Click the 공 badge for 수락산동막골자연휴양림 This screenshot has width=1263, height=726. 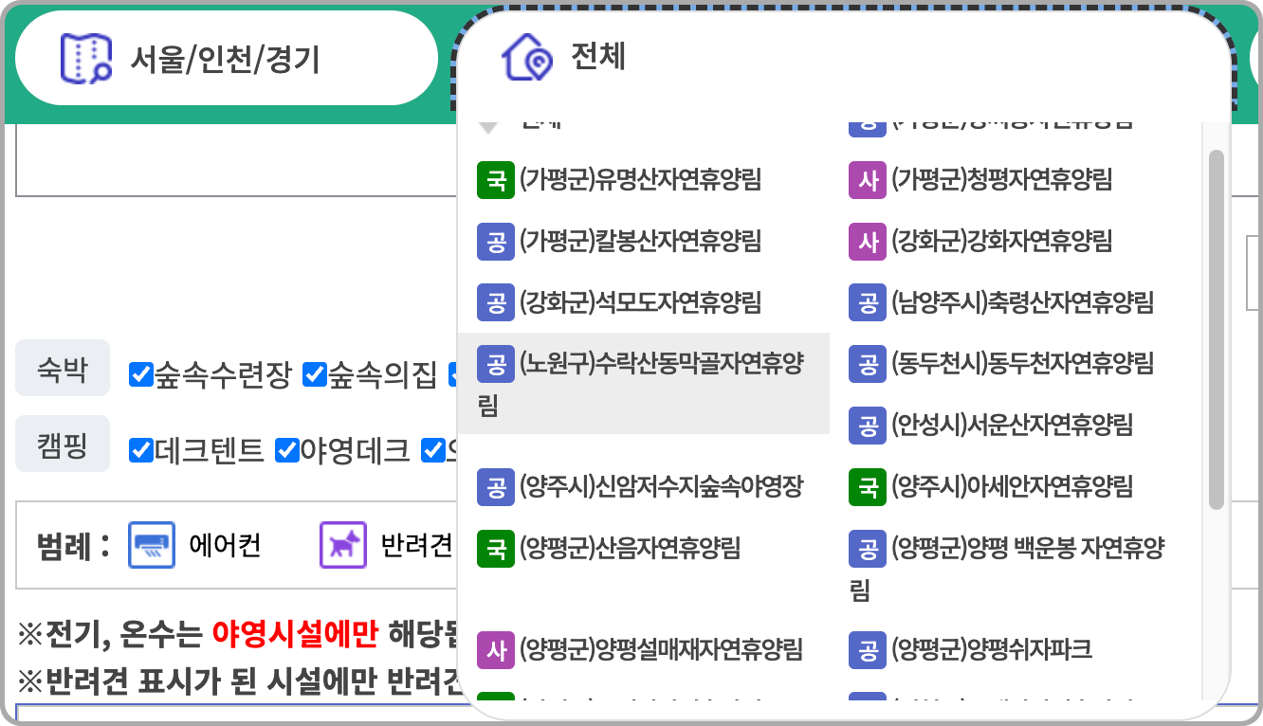[495, 364]
